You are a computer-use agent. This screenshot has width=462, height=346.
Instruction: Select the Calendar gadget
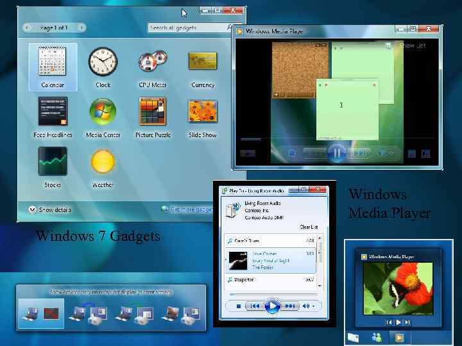[x=53, y=67]
